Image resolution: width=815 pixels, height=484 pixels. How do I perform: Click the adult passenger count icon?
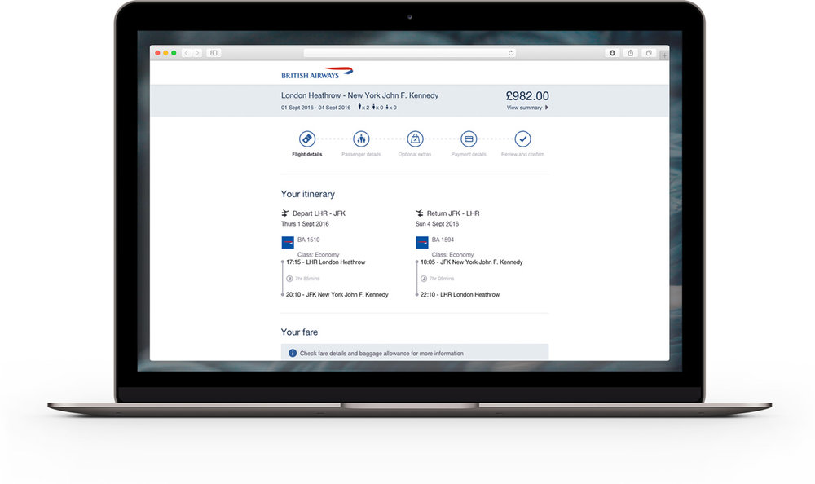pos(359,107)
